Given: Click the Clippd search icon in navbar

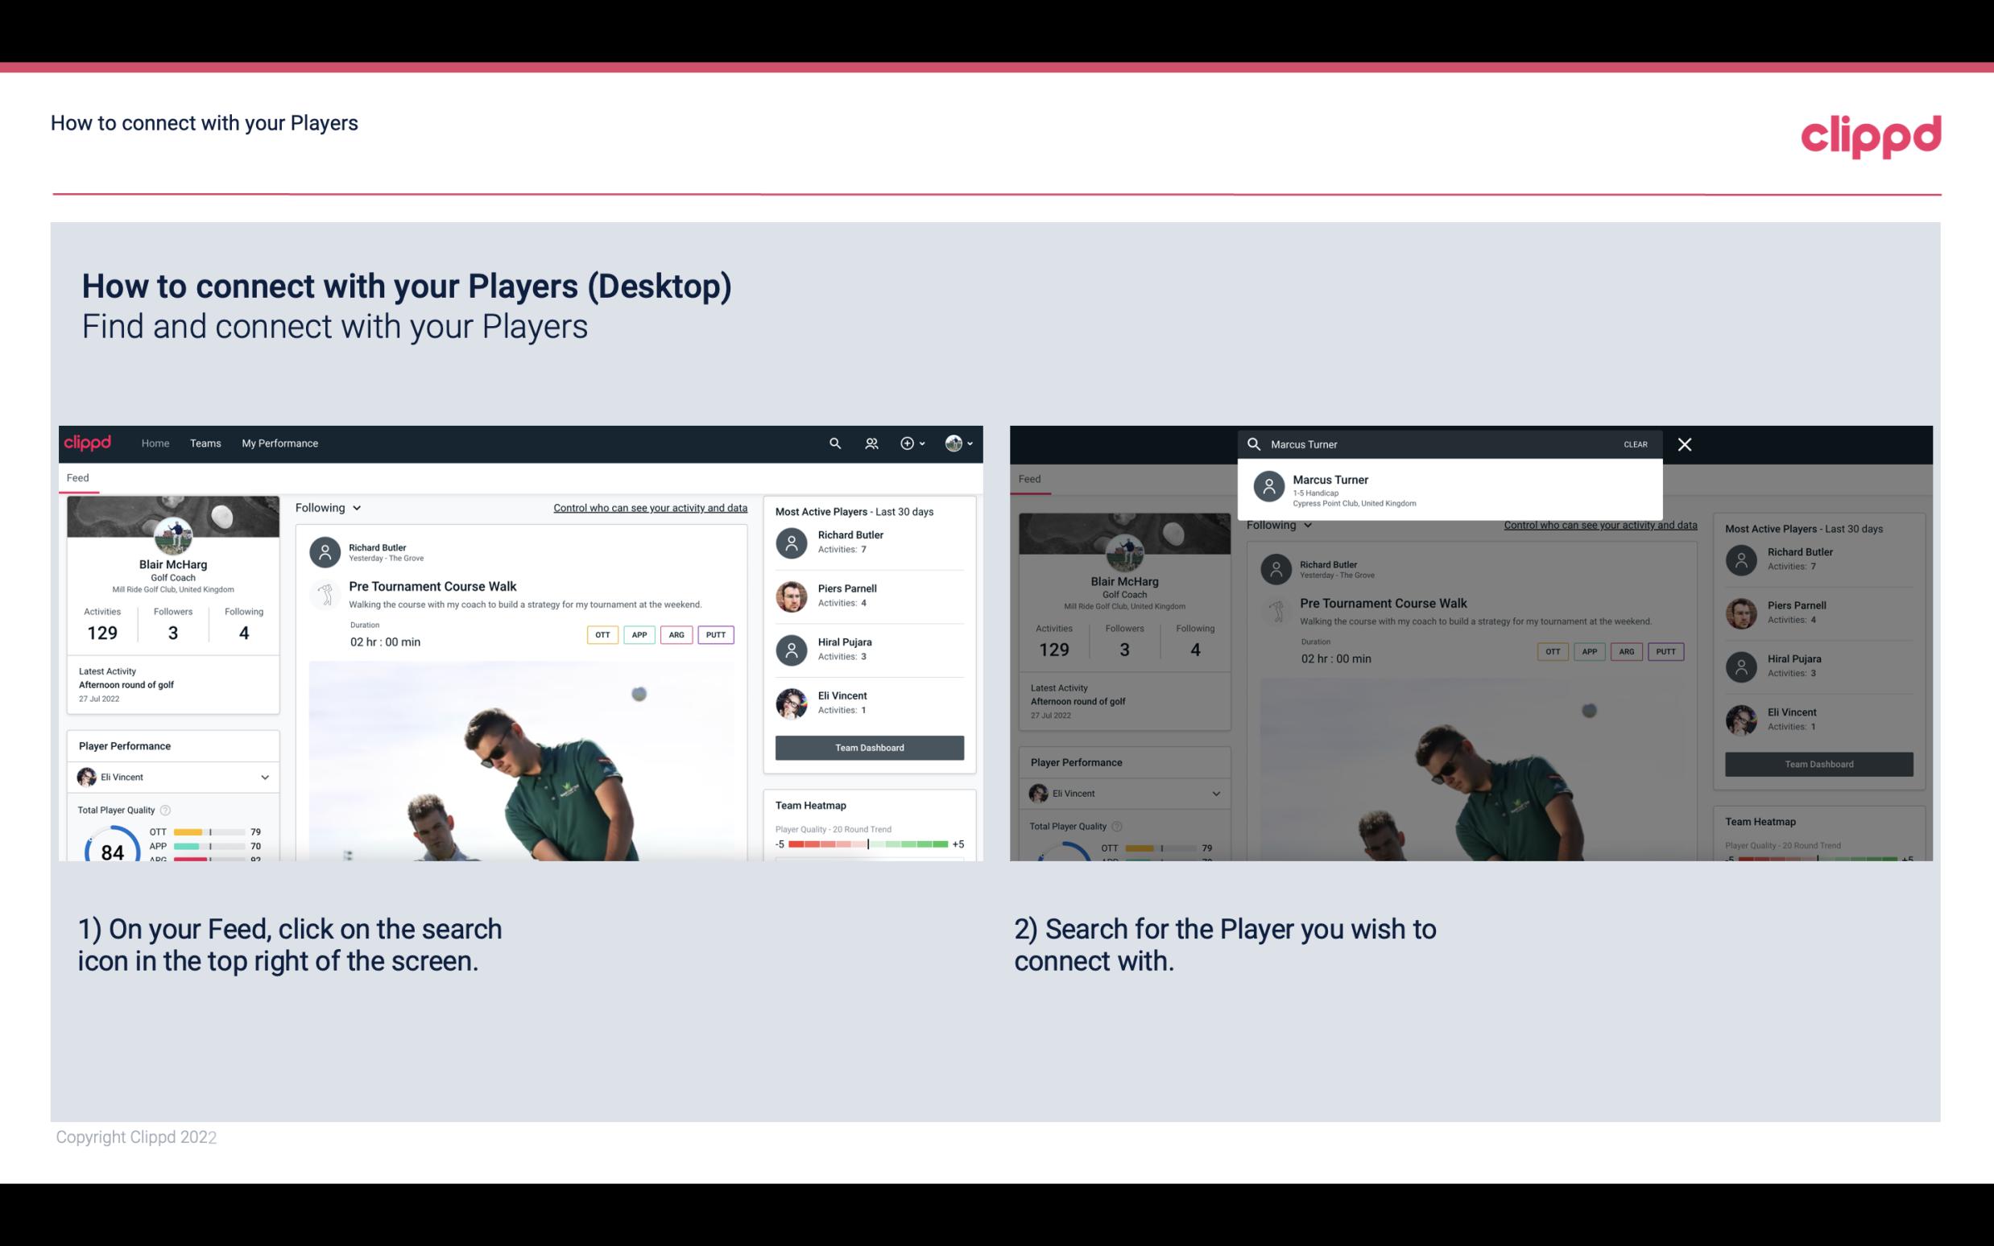Looking at the screenshot, I should (834, 444).
